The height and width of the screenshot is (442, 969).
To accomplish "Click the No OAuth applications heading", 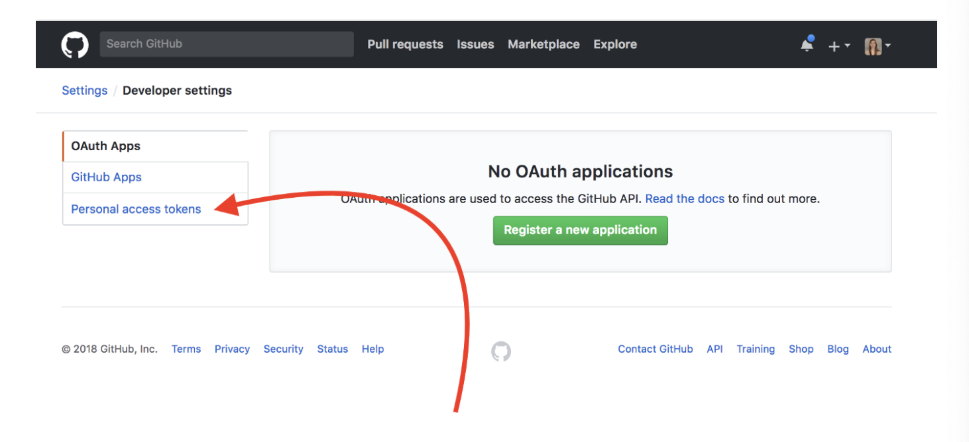I will tap(581, 172).
